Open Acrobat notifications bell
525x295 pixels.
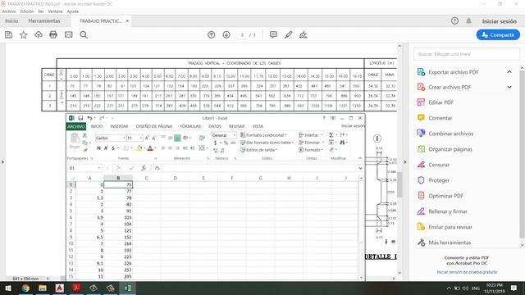tap(468, 20)
